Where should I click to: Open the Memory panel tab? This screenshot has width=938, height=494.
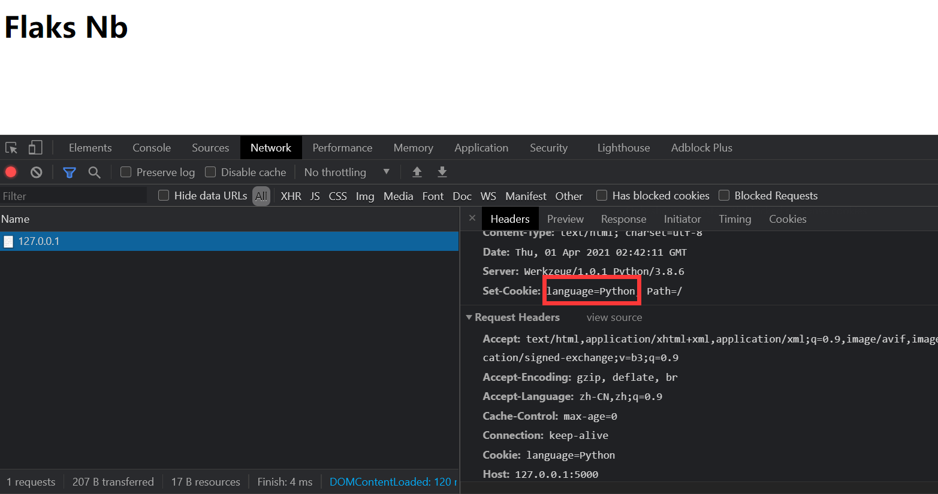pos(413,148)
